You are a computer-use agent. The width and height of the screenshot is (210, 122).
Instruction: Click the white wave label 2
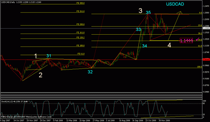[x=40, y=75]
